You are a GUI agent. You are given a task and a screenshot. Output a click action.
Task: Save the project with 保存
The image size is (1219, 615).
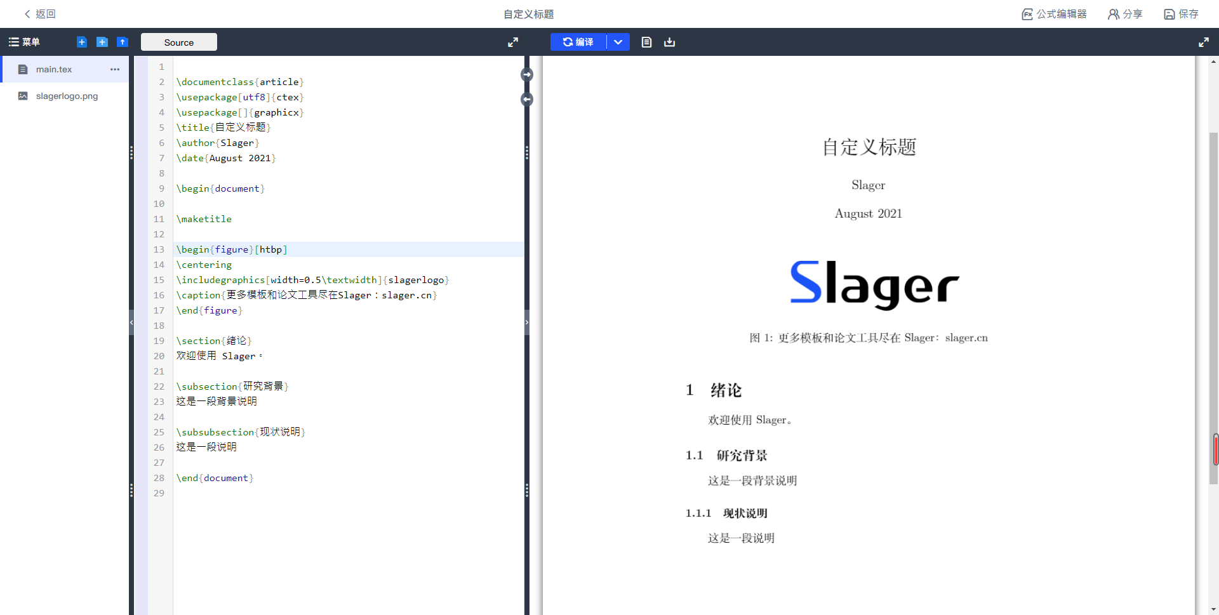point(1181,14)
